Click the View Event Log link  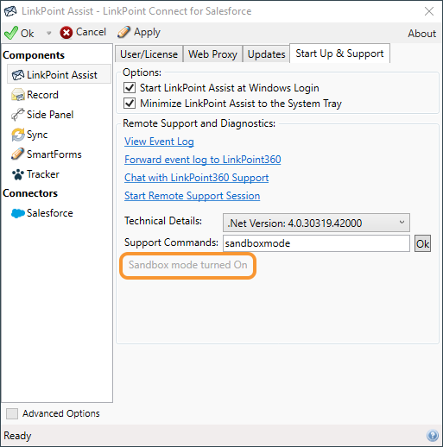(x=159, y=142)
